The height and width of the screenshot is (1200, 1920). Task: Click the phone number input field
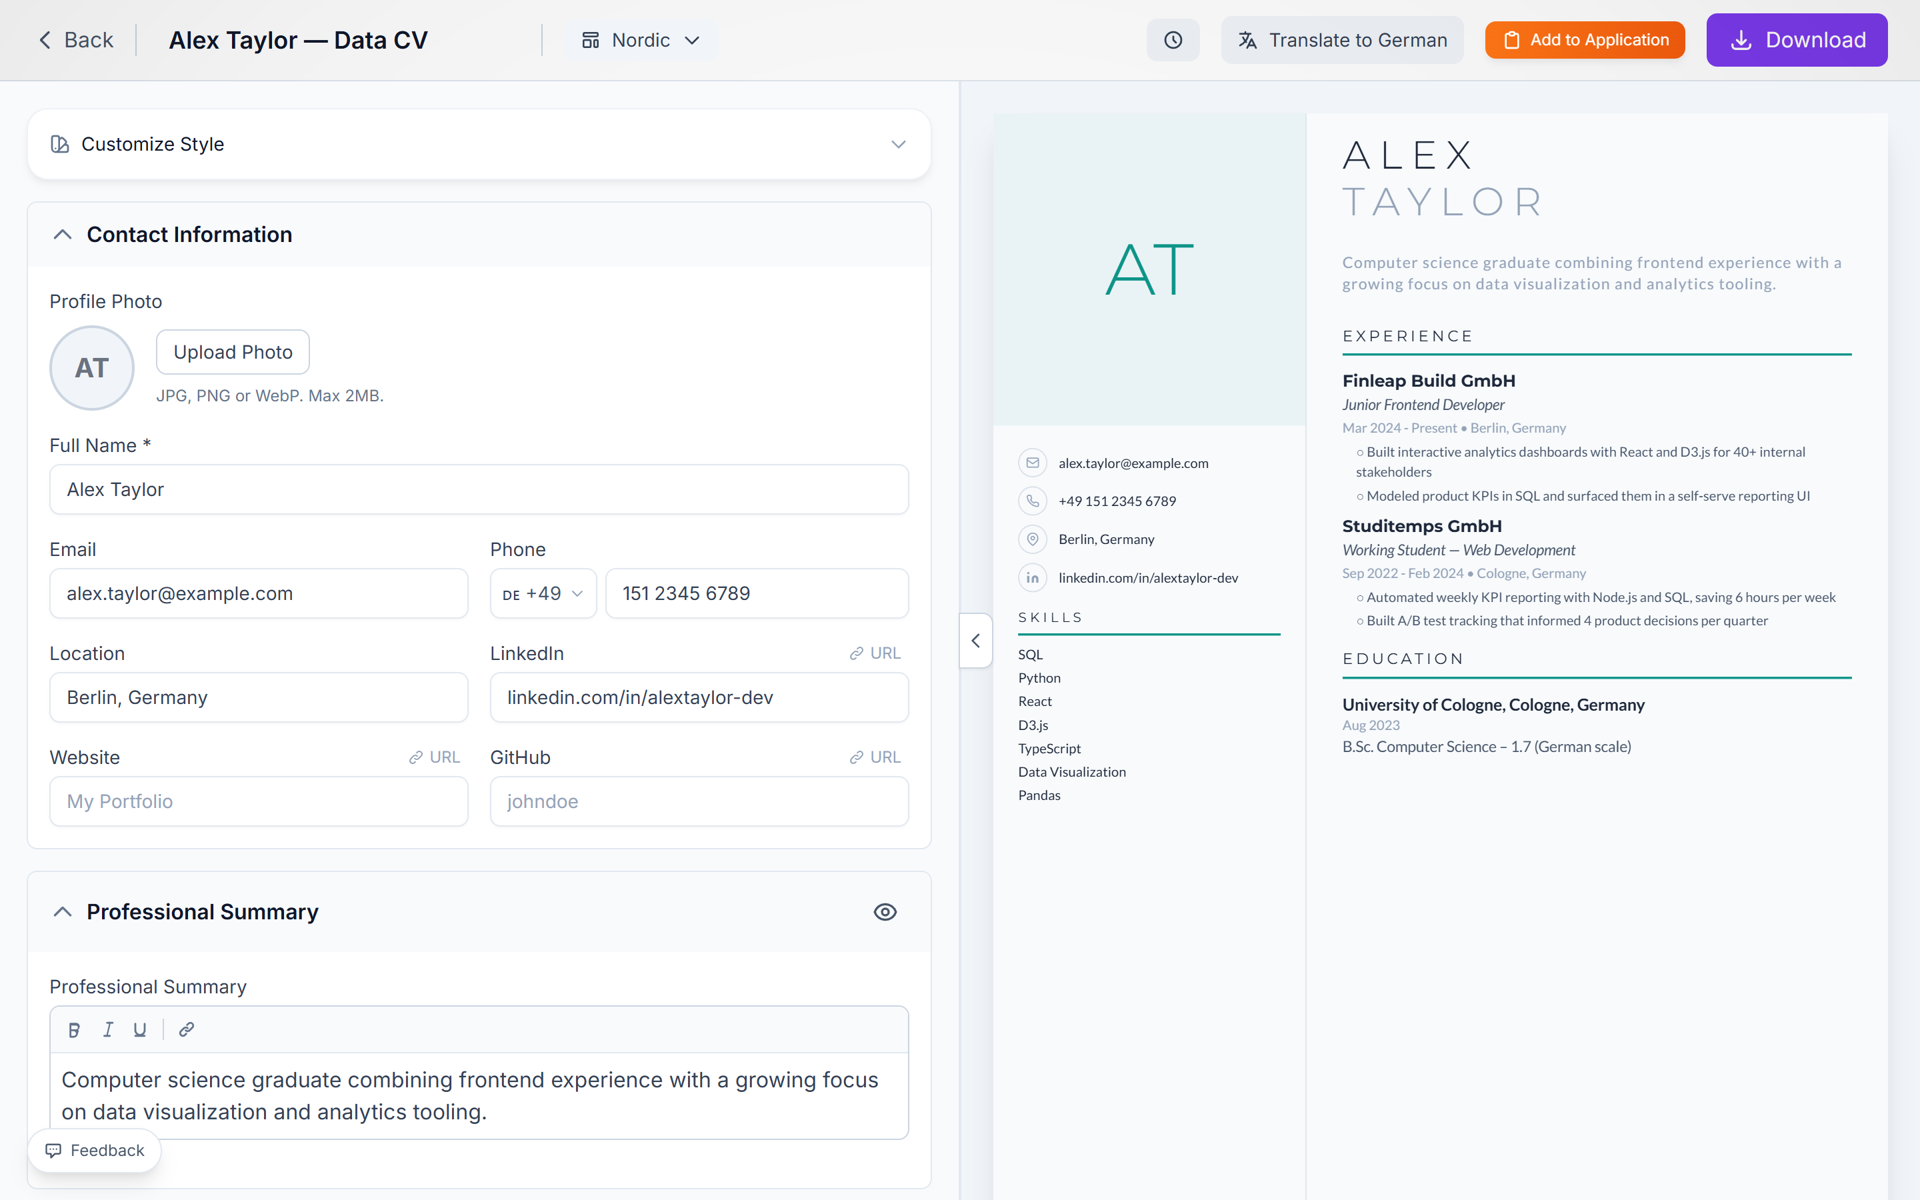click(757, 593)
